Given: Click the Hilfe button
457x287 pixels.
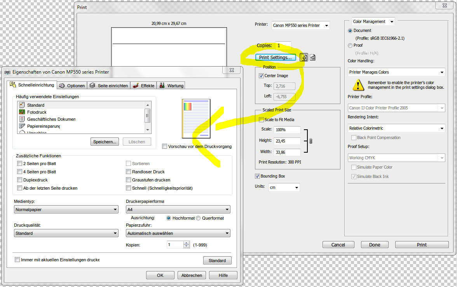Looking at the screenshot, I should point(223,275).
